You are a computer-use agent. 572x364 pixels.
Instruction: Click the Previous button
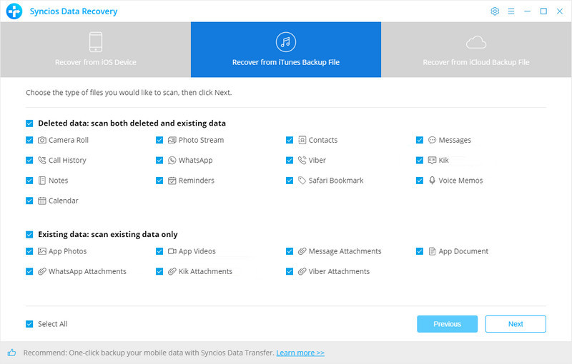coord(448,324)
